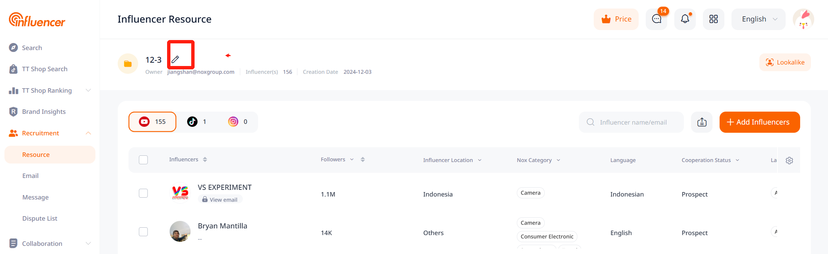The image size is (828, 254).
Task: Open the English language dropdown
Action: click(x=758, y=19)
